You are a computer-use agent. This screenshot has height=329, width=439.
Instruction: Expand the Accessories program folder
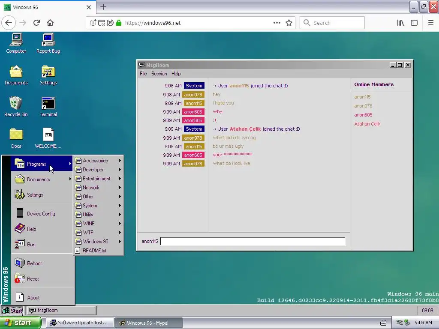pos(98,161)
